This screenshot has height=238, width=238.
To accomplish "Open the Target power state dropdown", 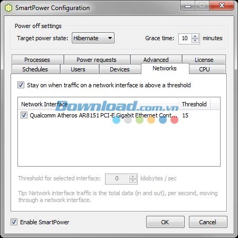I will pos(93,38).
